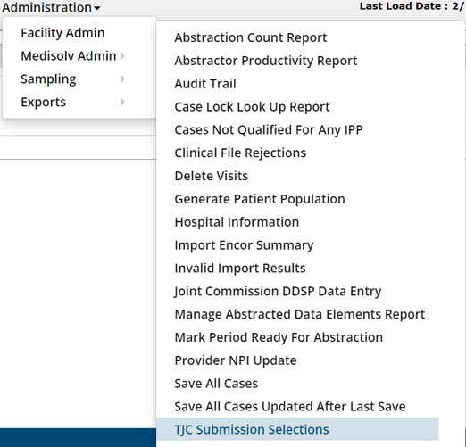
Task: Expand the Exports submenu arrow
Action: coord(122,102)
